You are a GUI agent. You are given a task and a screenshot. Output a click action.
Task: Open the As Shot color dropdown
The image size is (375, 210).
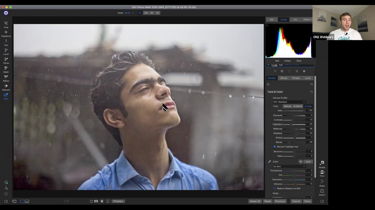tap(289, 166)
